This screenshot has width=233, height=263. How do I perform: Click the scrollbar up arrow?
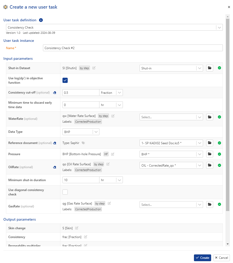tap(228, 17)
